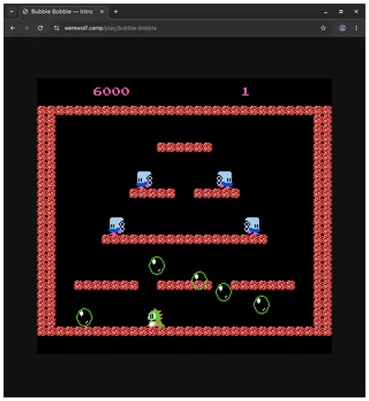Click the bubble near the left wall
The width and height of the screenshot is (369, 401).
[x=84, y=317]
